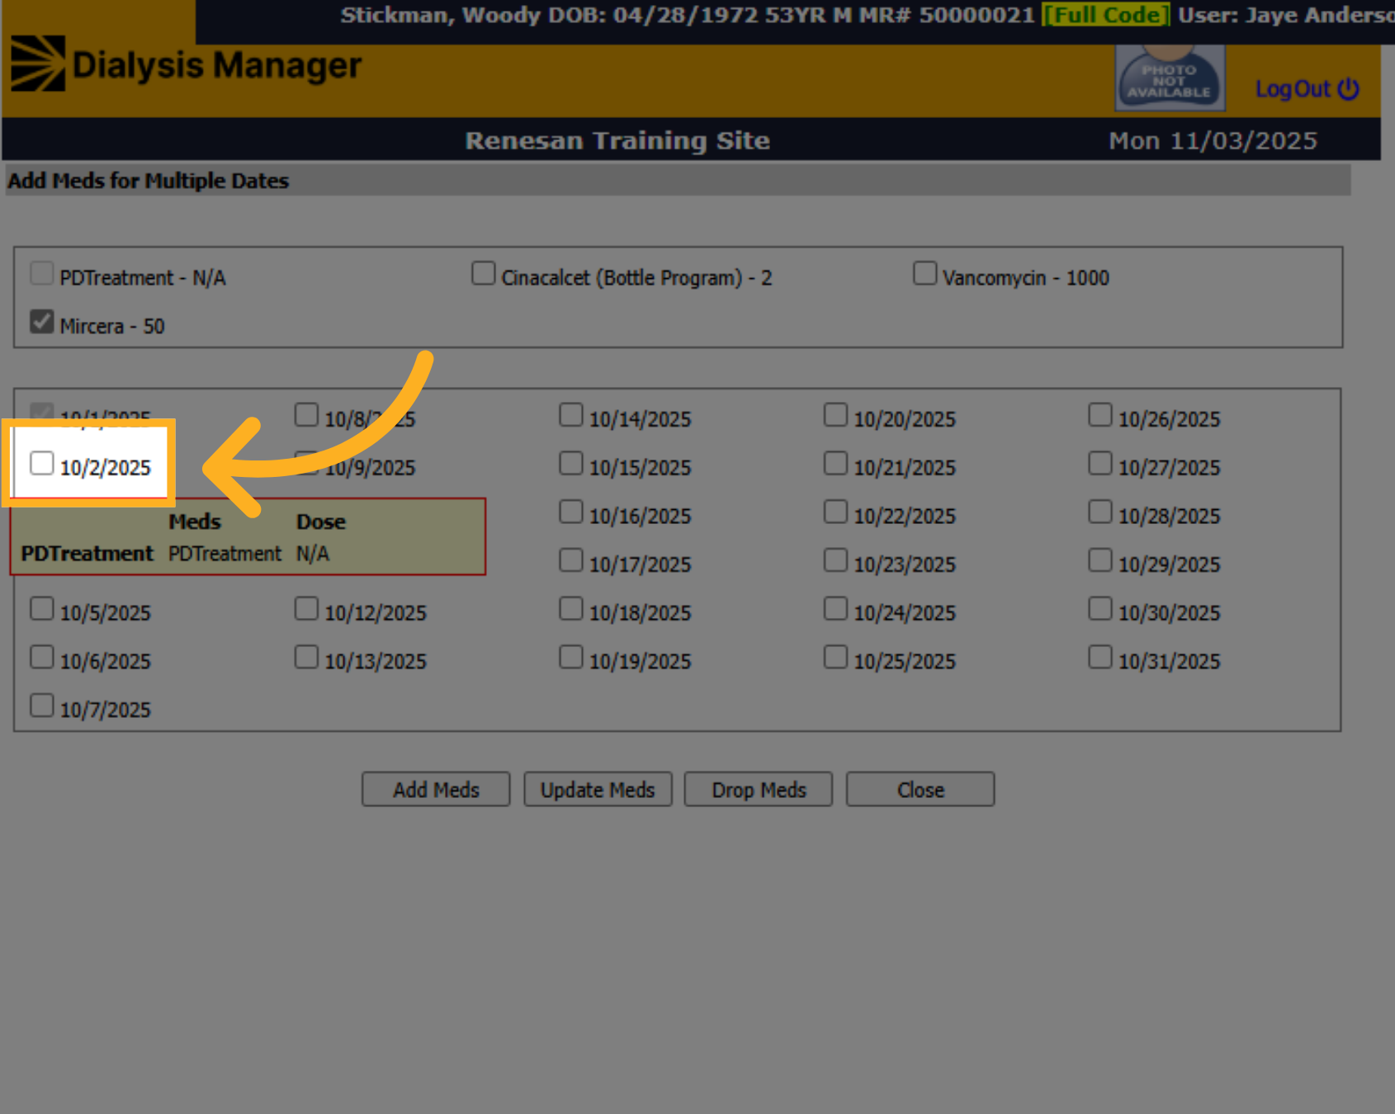
Task: Check the 10/17/2025 checkbox
Action: (570, 560)
